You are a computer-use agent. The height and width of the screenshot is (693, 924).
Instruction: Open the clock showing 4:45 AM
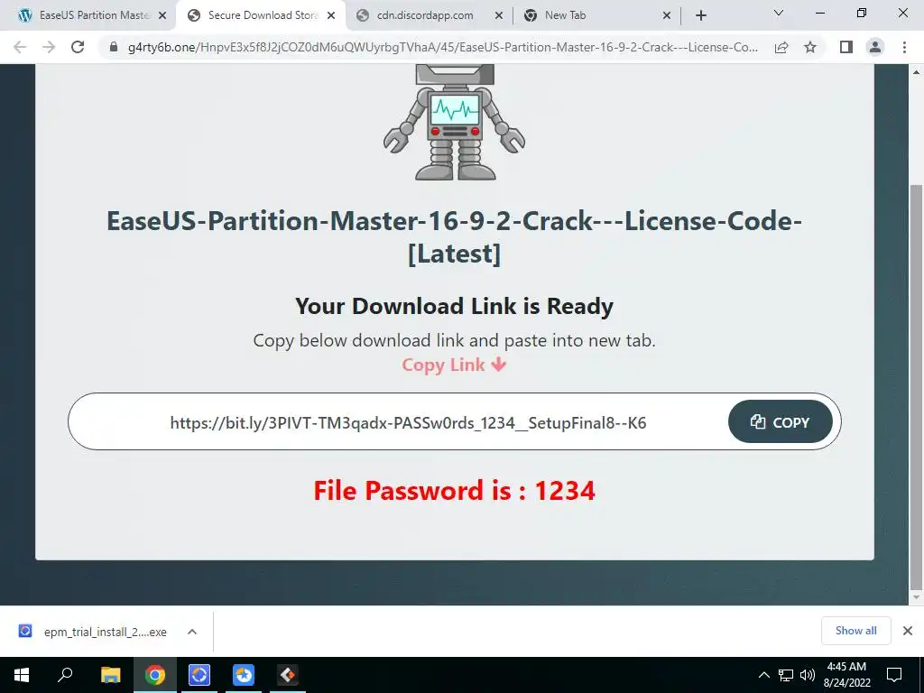(846, 675)
